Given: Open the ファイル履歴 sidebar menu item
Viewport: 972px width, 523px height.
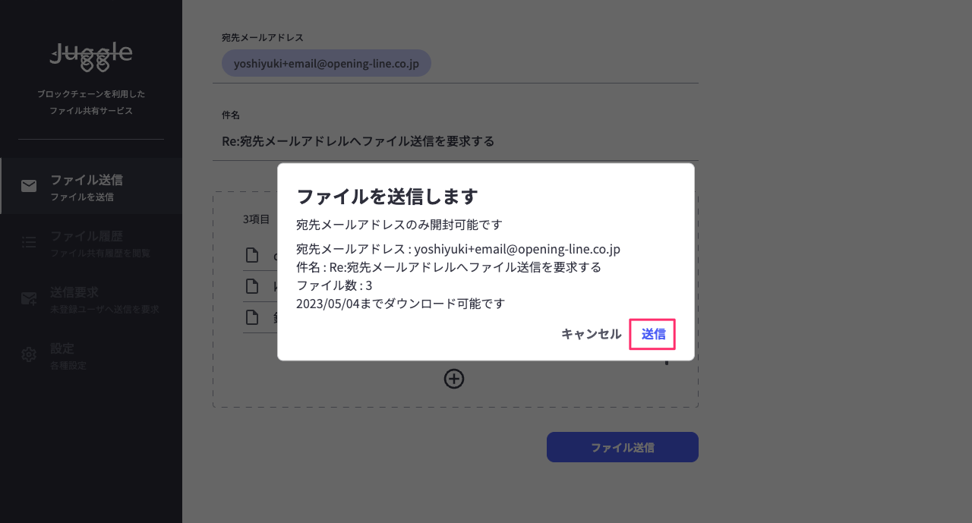Looking at the screenshot, I should [x=87, y=236].
